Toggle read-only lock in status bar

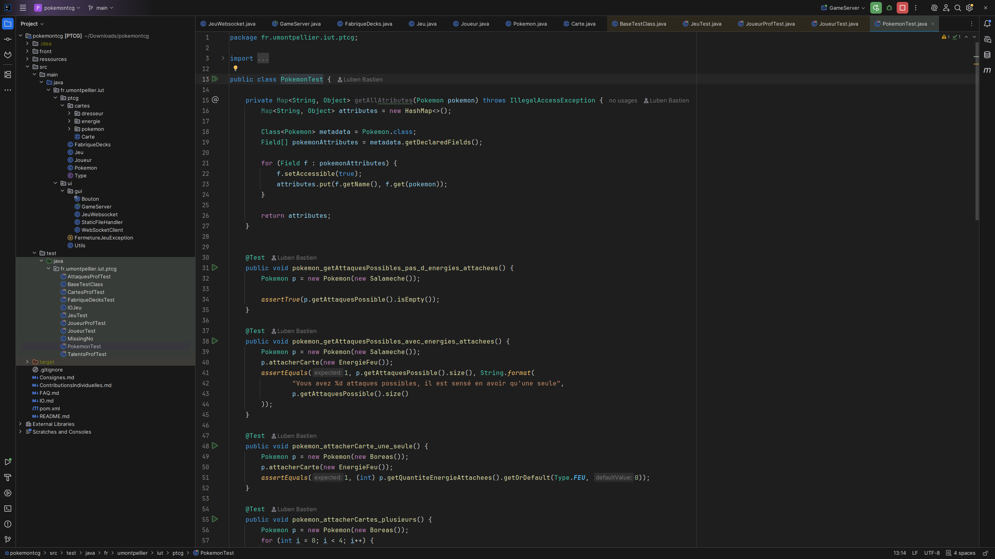pos(985,553)
